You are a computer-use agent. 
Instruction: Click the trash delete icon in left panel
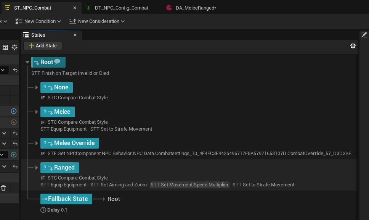[x=3, y=188]
